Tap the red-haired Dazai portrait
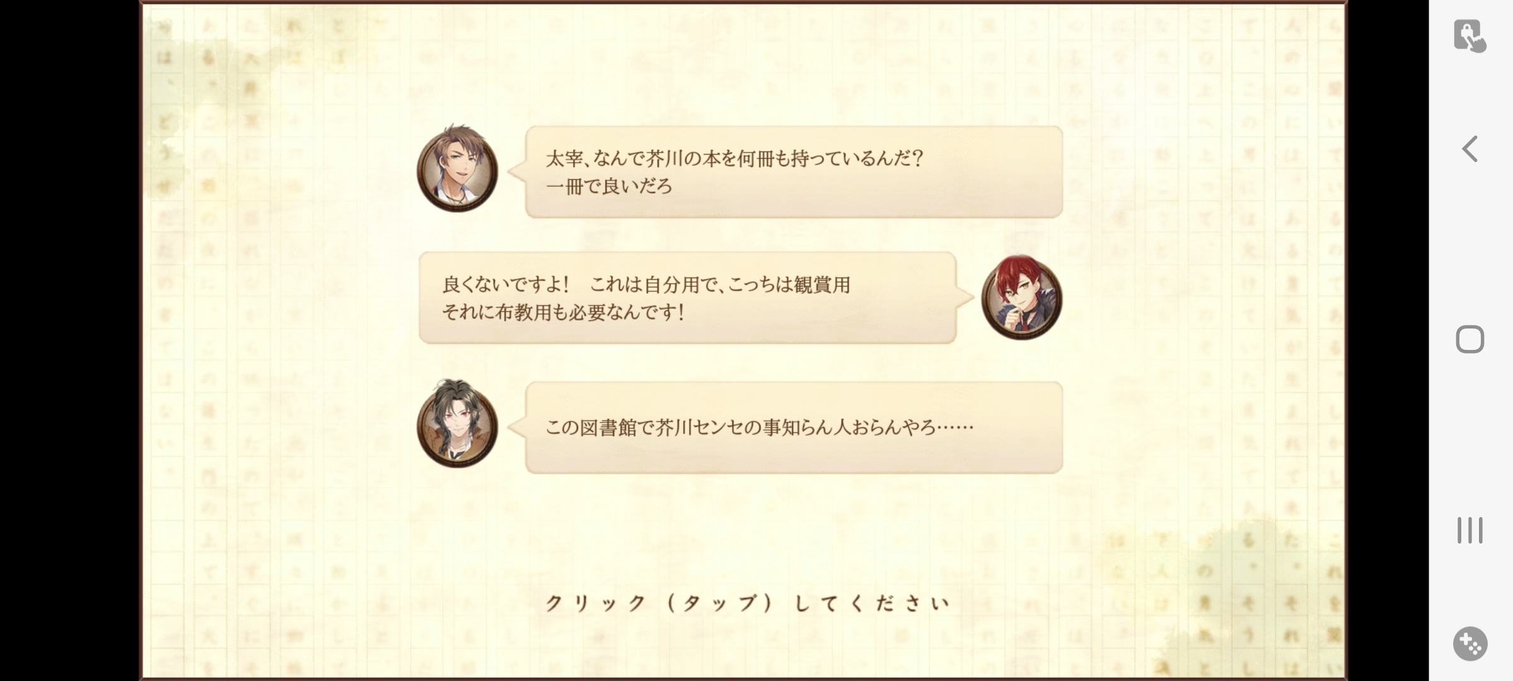Viewport: 1513px width, 681px height. click(x=1022, y=298)
